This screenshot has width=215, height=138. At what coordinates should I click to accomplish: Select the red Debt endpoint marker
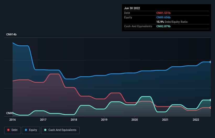[211, 108]
